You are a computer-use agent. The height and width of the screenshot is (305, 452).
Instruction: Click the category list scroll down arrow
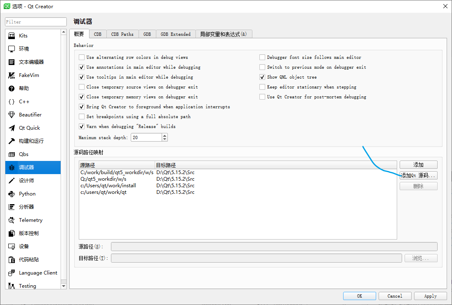pyautogui.click(x=64, y=286)
